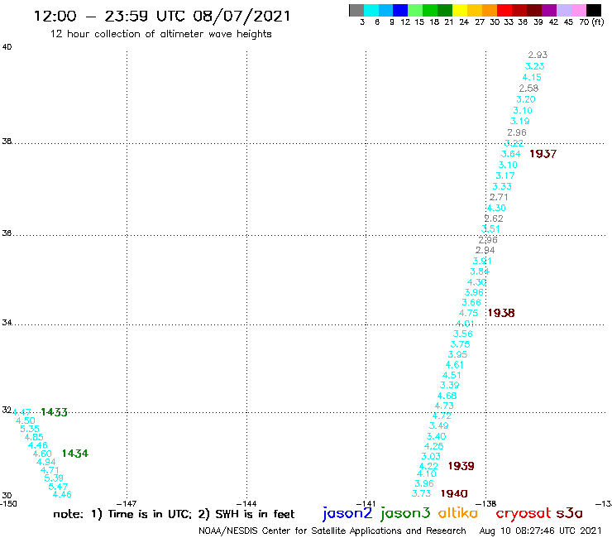
Task: Click the 3.84 wave height value
Action: (480, 271)
